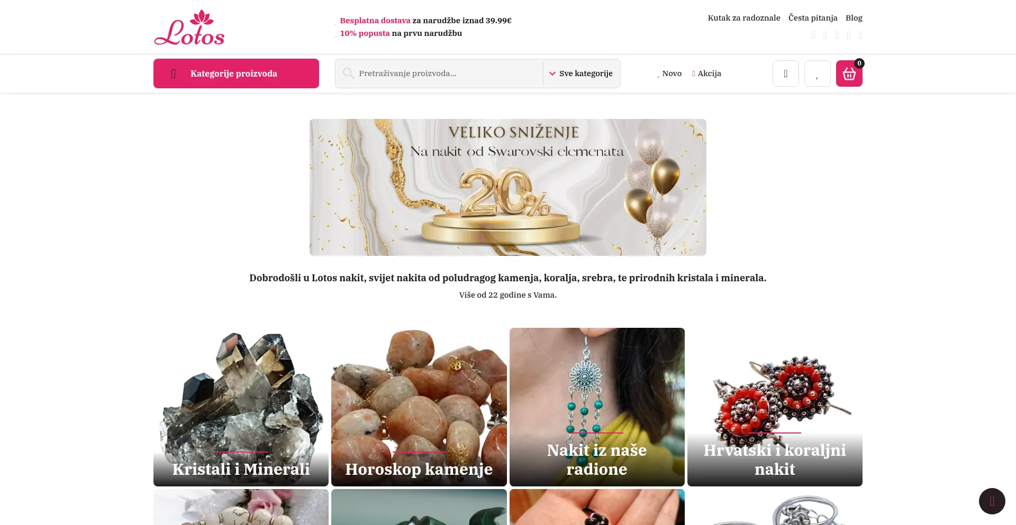1016x525 pixels.
Task: Click the dark scroll-to-top round button
Action: pyautogui.click(x=992, y=501)
